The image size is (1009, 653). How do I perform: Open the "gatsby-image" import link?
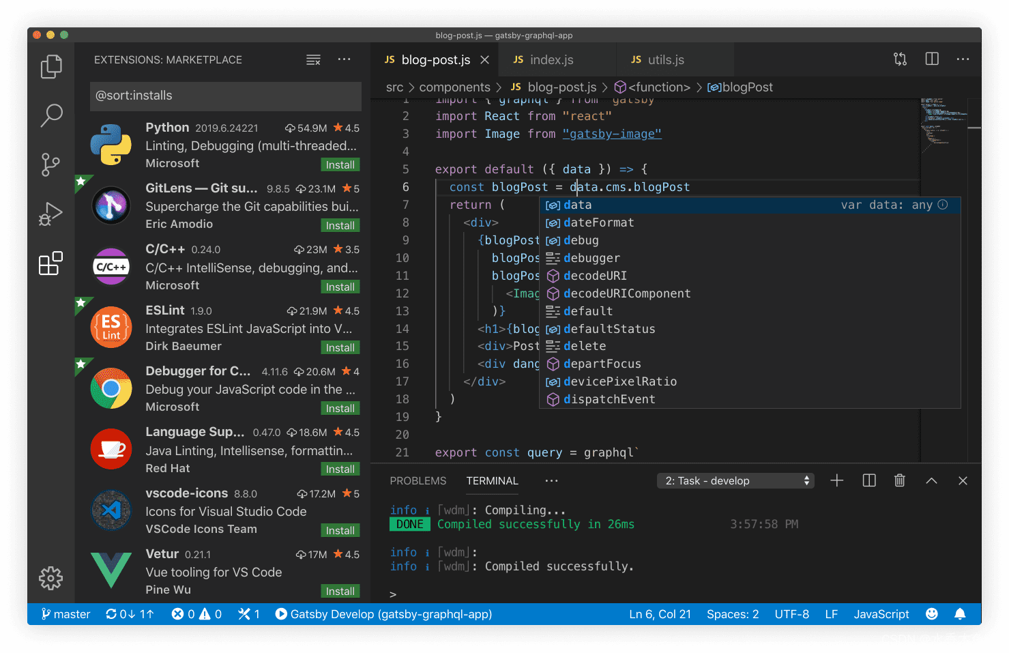coord(612,134)
